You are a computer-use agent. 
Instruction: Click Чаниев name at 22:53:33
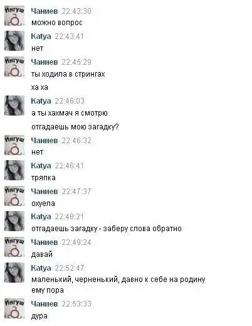coord(45,304)
